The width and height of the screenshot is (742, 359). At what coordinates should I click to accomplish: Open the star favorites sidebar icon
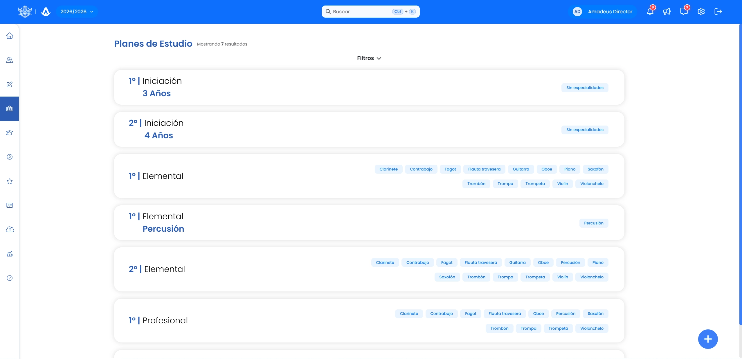pyautogui.click(x=10, y=181)
